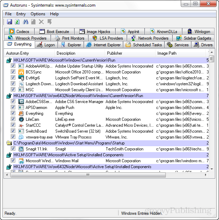The image size is (219, 220).
Task: Sort by Description column header
Action: pos(80,53)
